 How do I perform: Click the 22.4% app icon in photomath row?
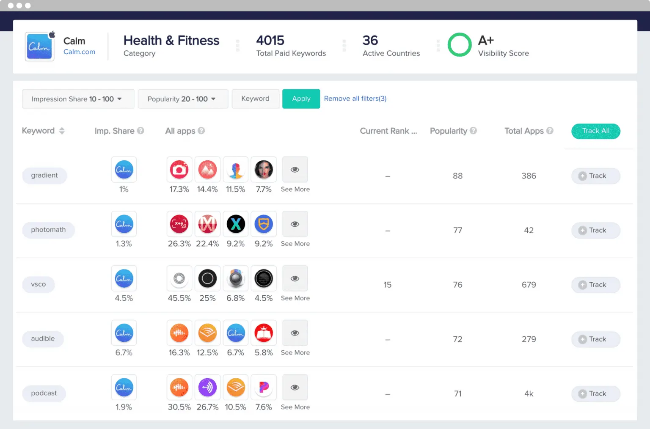click(x=207, y=224)
